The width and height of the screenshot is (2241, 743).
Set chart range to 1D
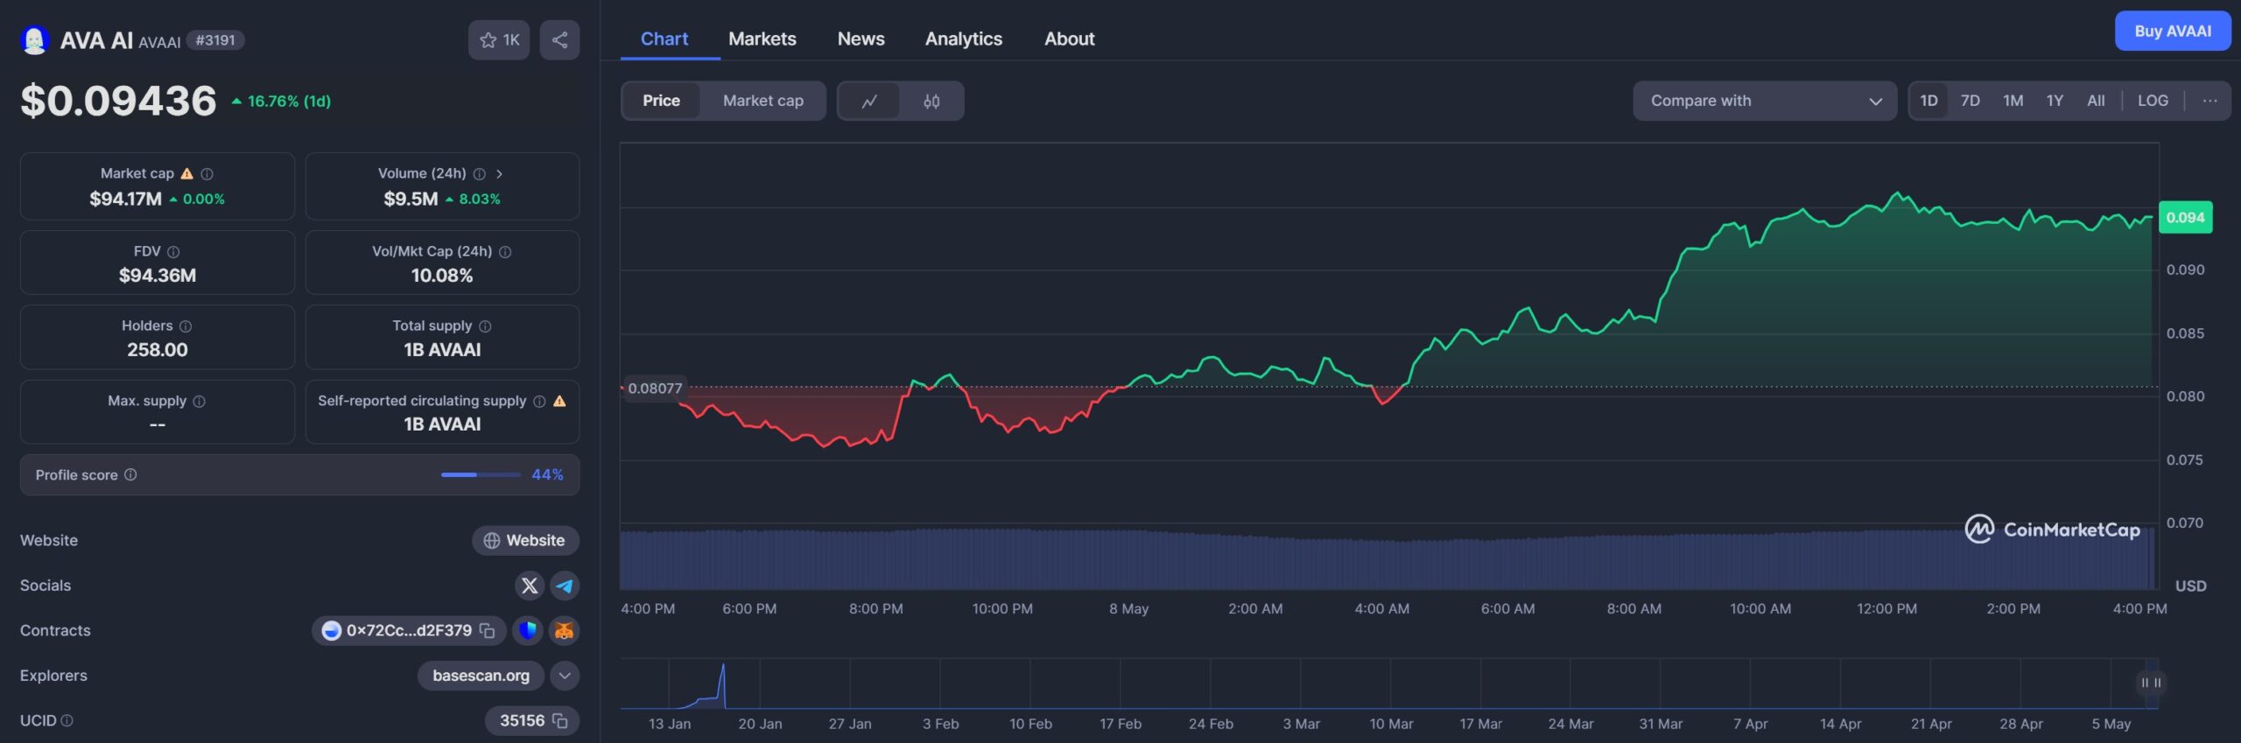click(1928, 101)
